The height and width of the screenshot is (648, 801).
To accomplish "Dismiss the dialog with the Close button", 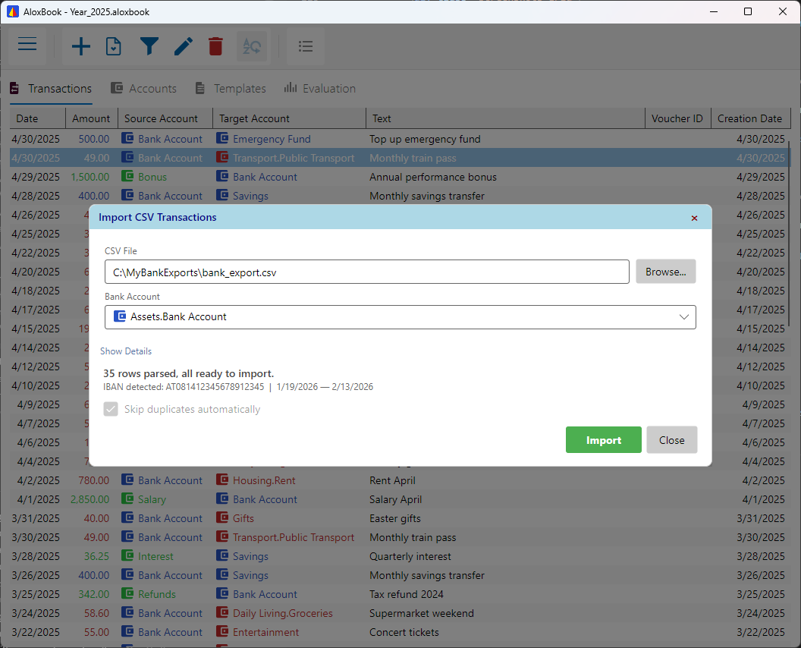I will click(671, 439).
